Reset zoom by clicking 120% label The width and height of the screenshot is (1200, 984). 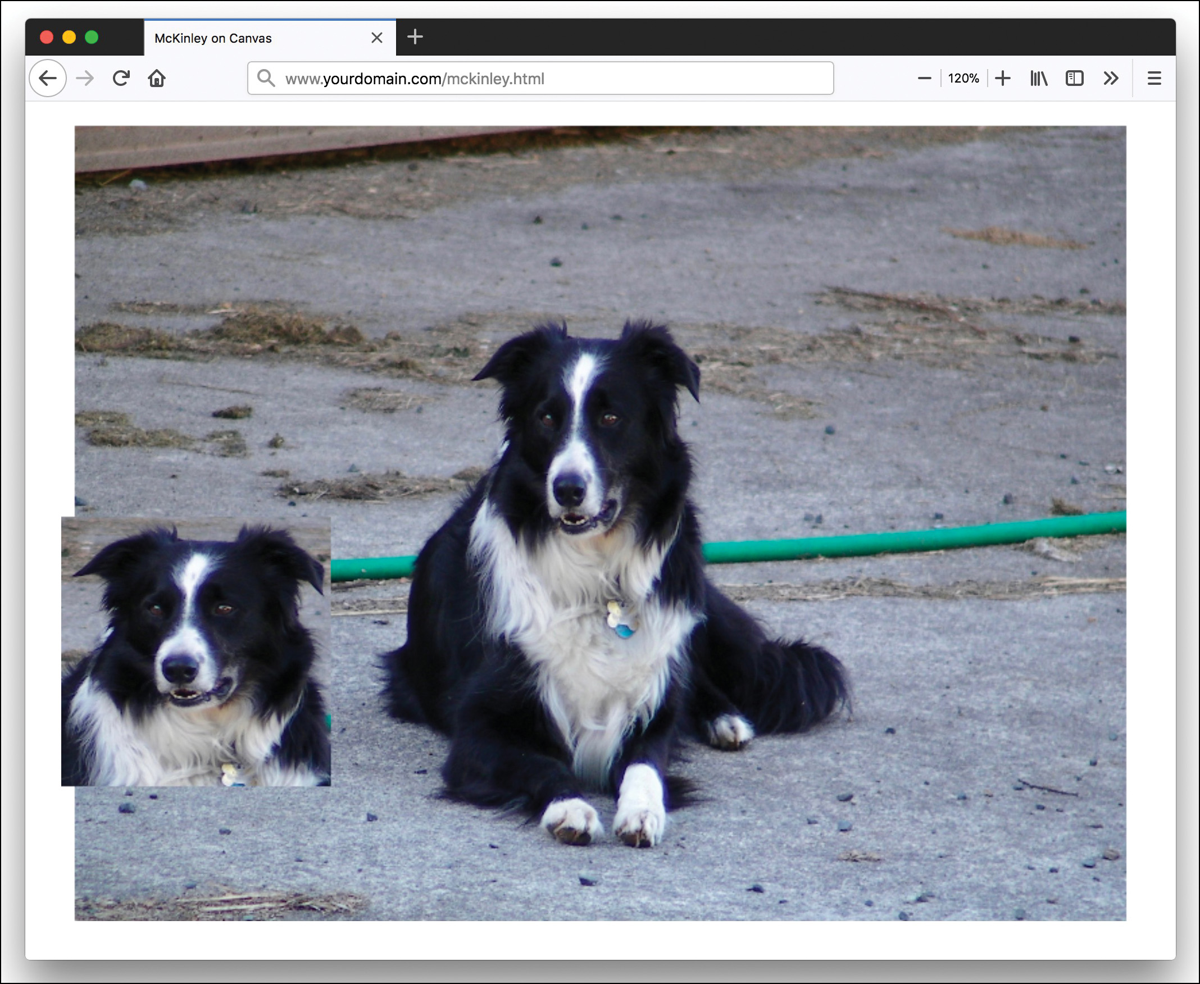963,78
